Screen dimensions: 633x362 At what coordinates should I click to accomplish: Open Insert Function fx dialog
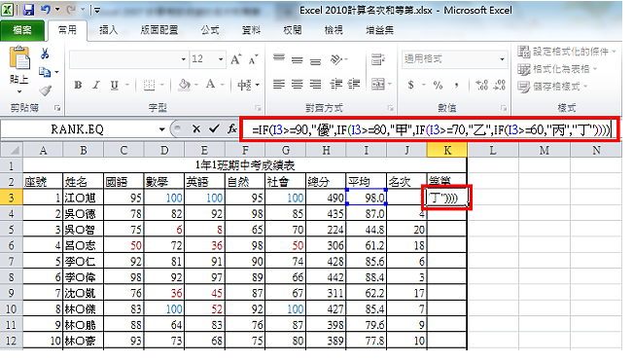coord(232,128)
